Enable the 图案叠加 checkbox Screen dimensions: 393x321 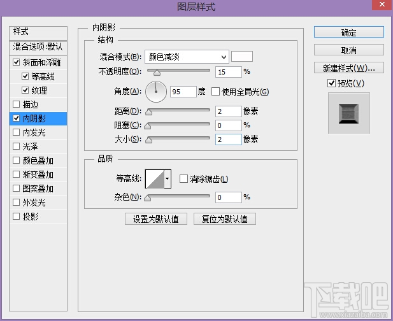coord(17,188)
